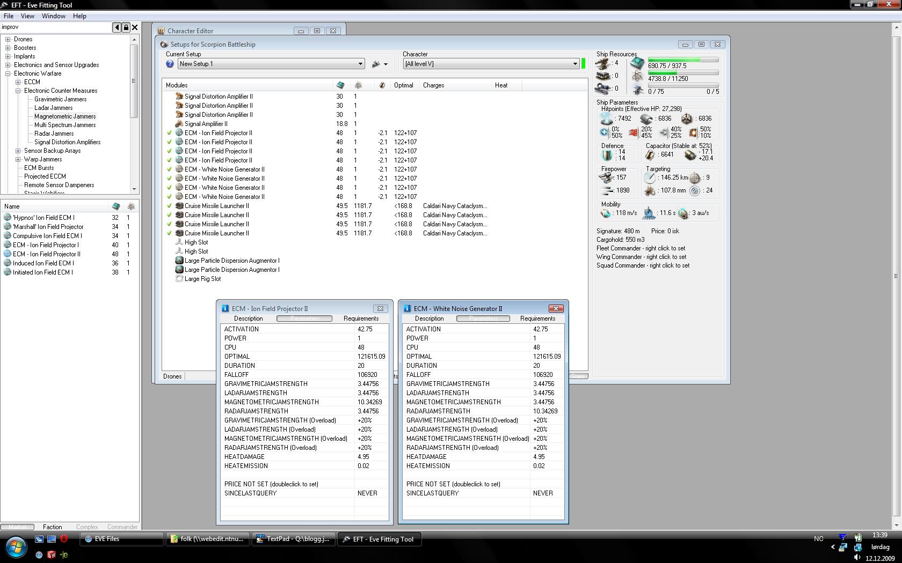
Task: Open the ship icon menu next to setup
Action: pos(379,64)
